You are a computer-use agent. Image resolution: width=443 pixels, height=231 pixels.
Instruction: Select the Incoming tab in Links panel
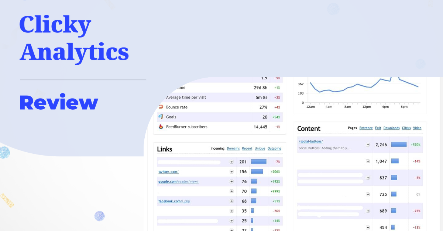pos(217,149)
